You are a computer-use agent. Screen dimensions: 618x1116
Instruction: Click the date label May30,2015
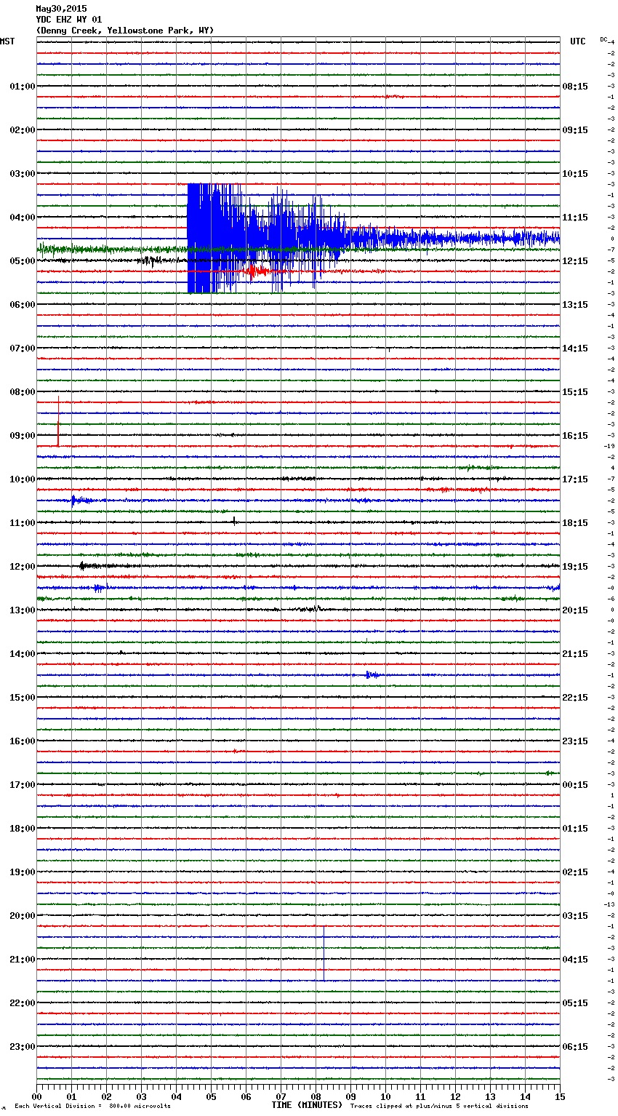point(61,9)
